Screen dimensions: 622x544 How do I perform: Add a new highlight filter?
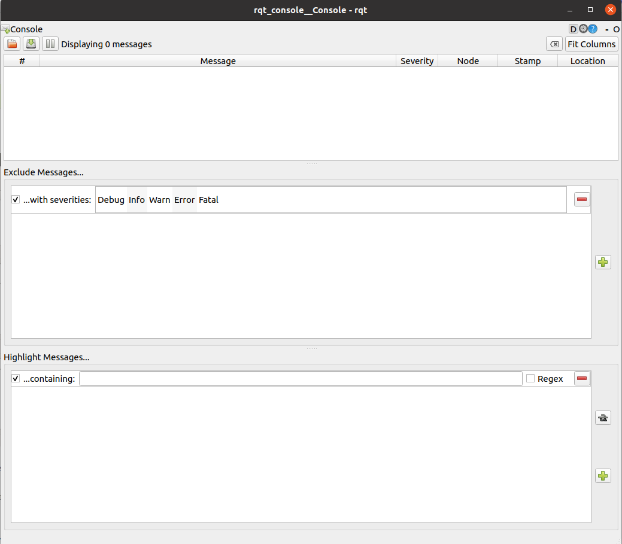click(603, 476)
